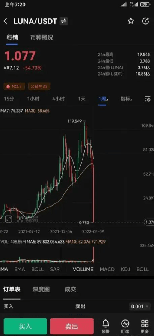Image resolution: width=154 pixels, height=336 pixels.
Task: Add LUNA/USDT to favorites with star icon
Action: 131,21
